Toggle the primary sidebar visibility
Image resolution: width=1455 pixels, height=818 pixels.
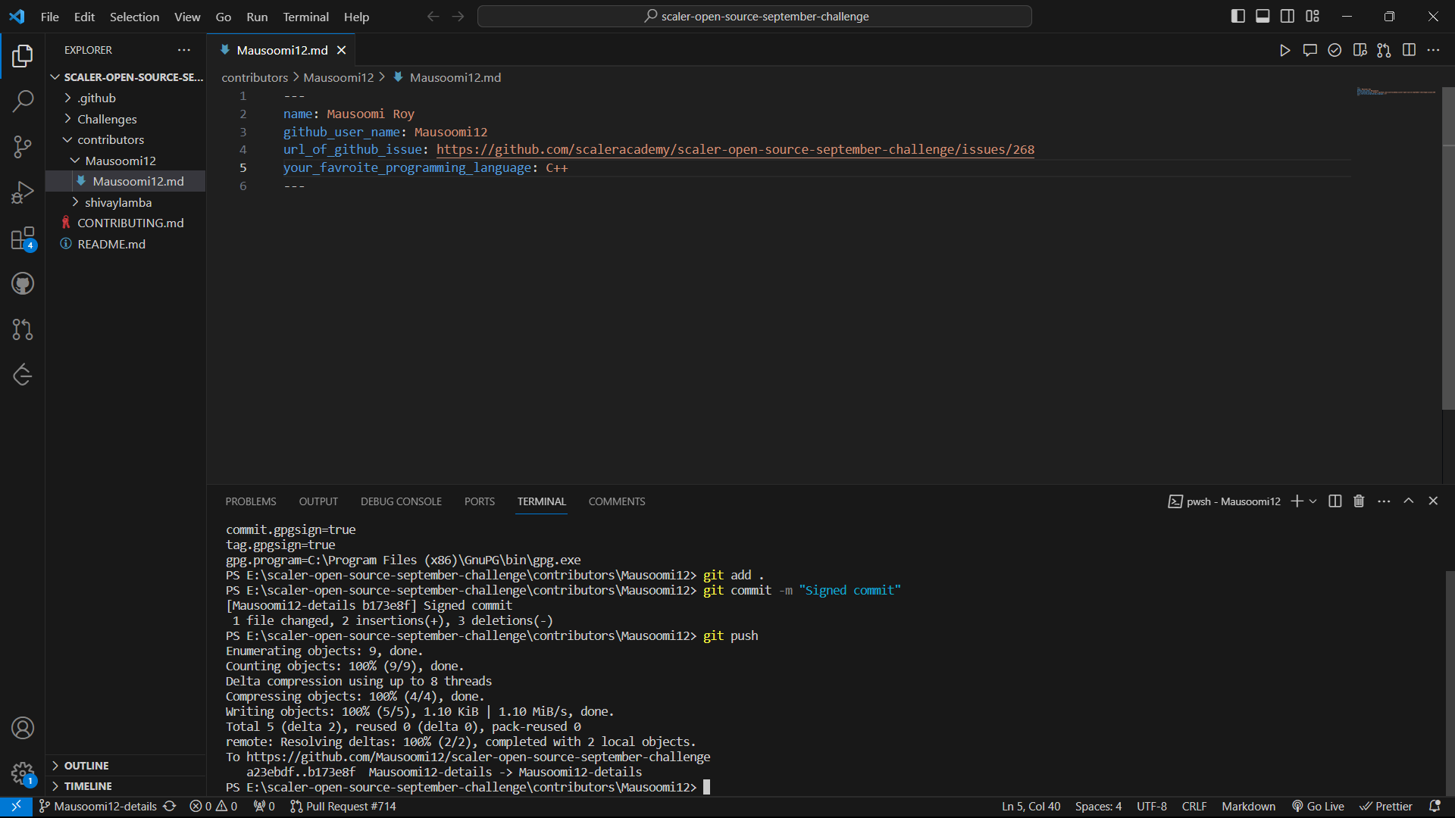pyautogui.click(x=1238, y=15)
